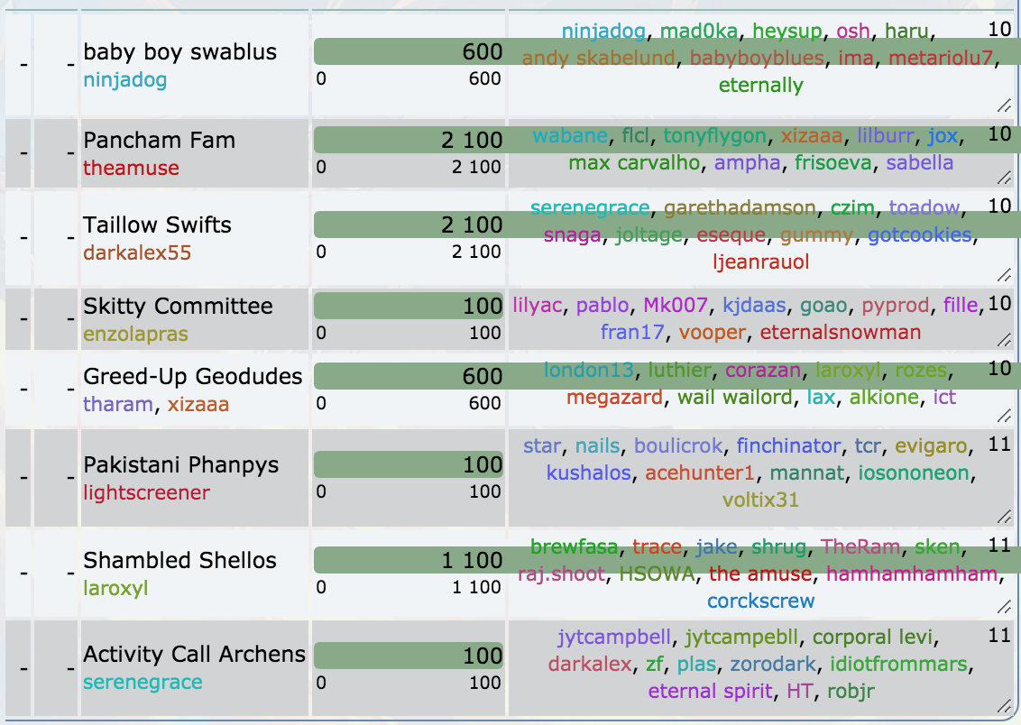Select team name Greed-Up Geodudes
This screenshot has width=1021, height=725.
coord(193,377)
